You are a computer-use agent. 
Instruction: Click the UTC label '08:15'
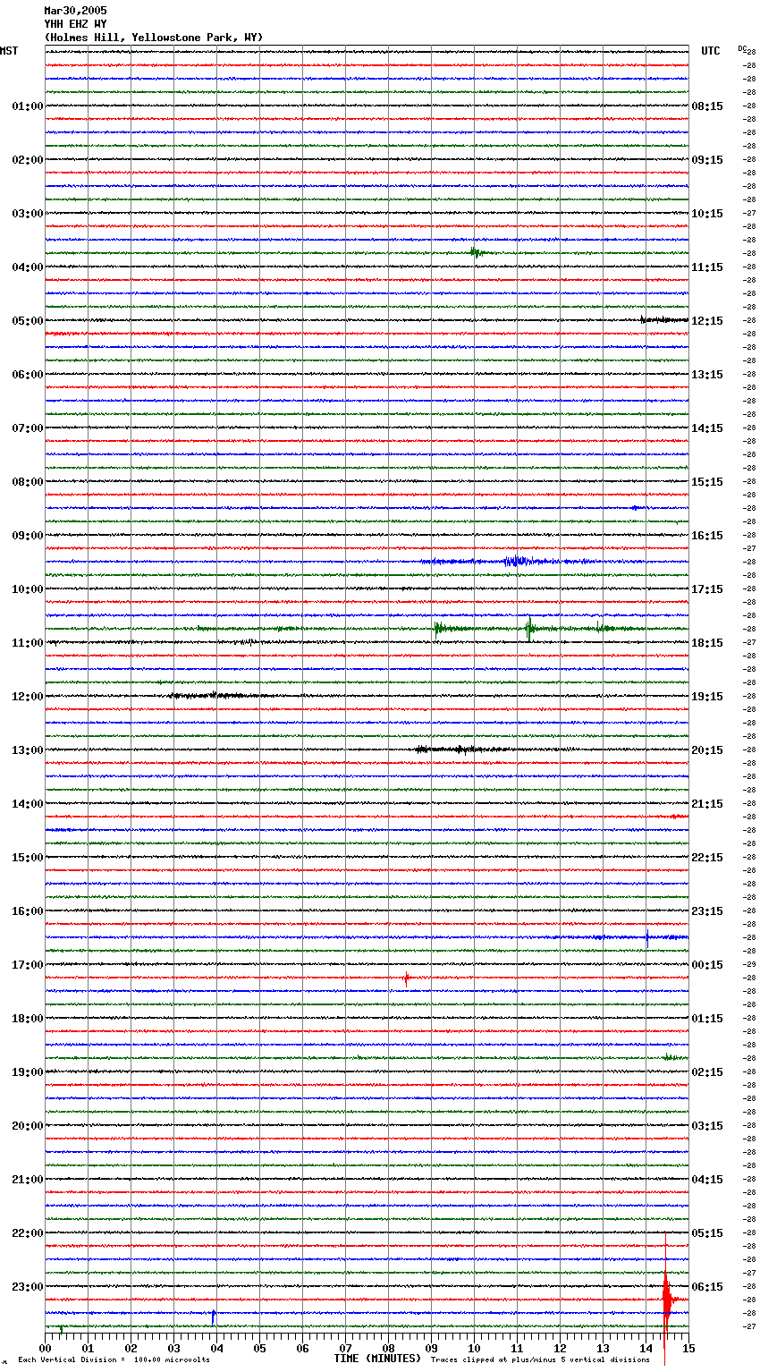(707, 106)
